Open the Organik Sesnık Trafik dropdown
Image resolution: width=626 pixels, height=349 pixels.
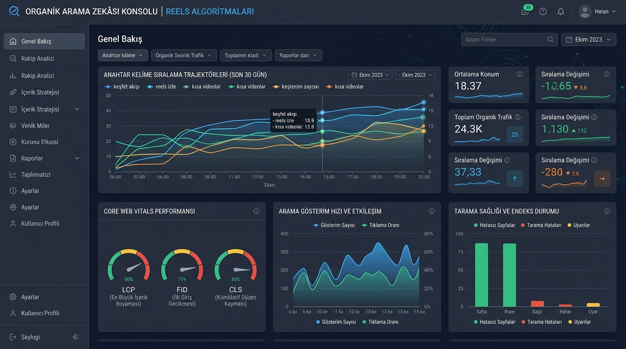click(x=184, y=55)
